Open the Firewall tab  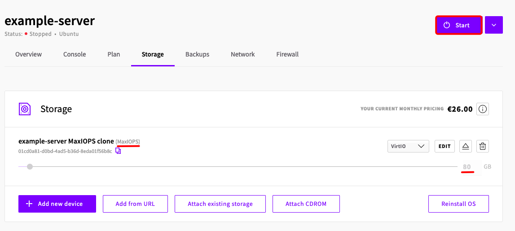[287, 54]
